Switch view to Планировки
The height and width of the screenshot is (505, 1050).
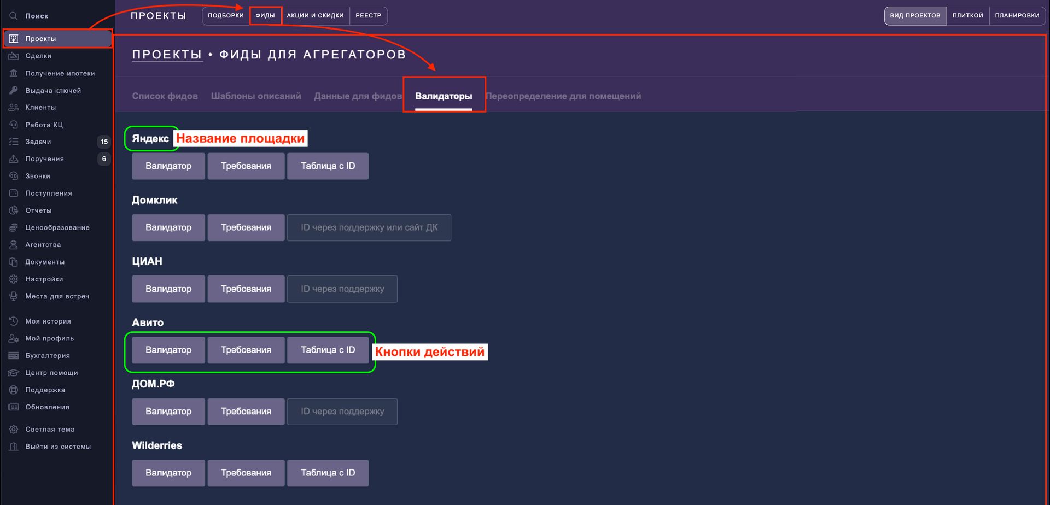[x=1017, y=16]
